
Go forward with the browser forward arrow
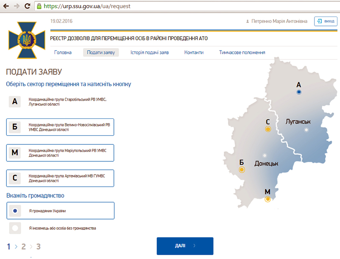click(x=17, y=6)
